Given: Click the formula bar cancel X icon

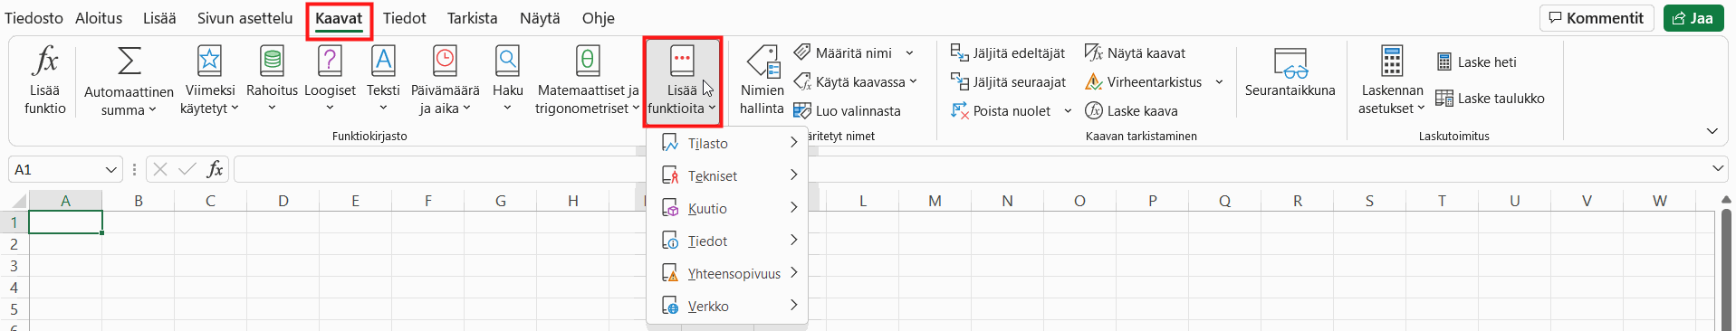Looking at the screenshot, I should [160, 169].
